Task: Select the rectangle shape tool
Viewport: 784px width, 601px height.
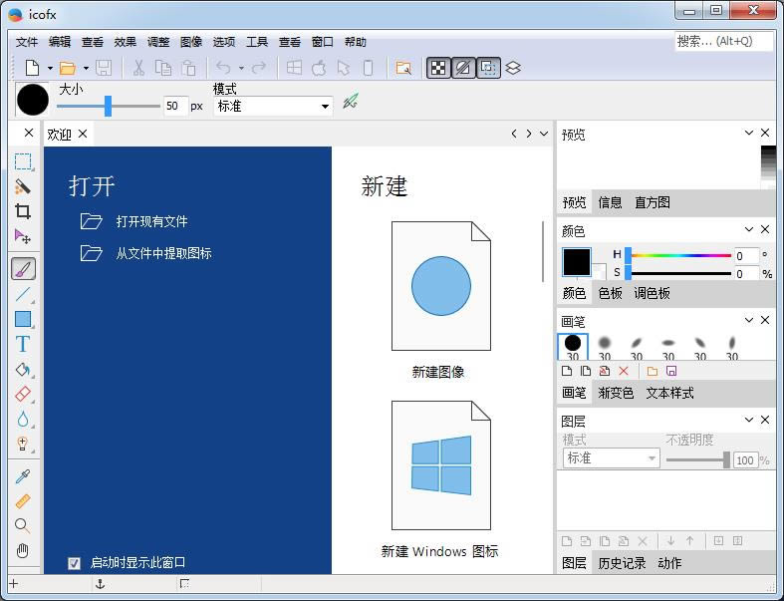Action: click(x=23, y=319)
